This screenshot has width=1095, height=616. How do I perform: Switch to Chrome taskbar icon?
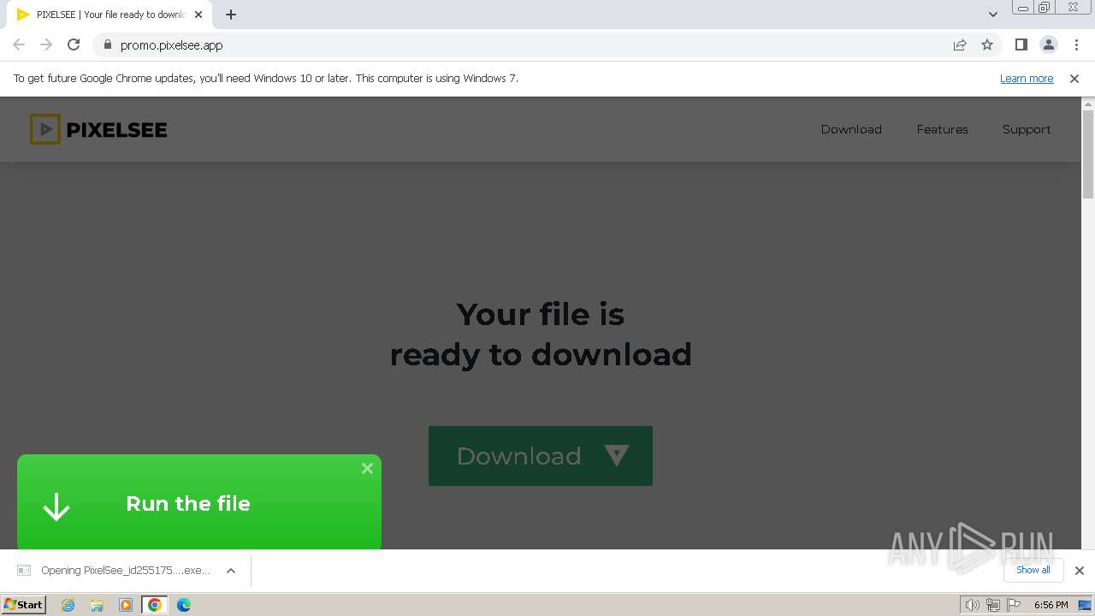155,605
